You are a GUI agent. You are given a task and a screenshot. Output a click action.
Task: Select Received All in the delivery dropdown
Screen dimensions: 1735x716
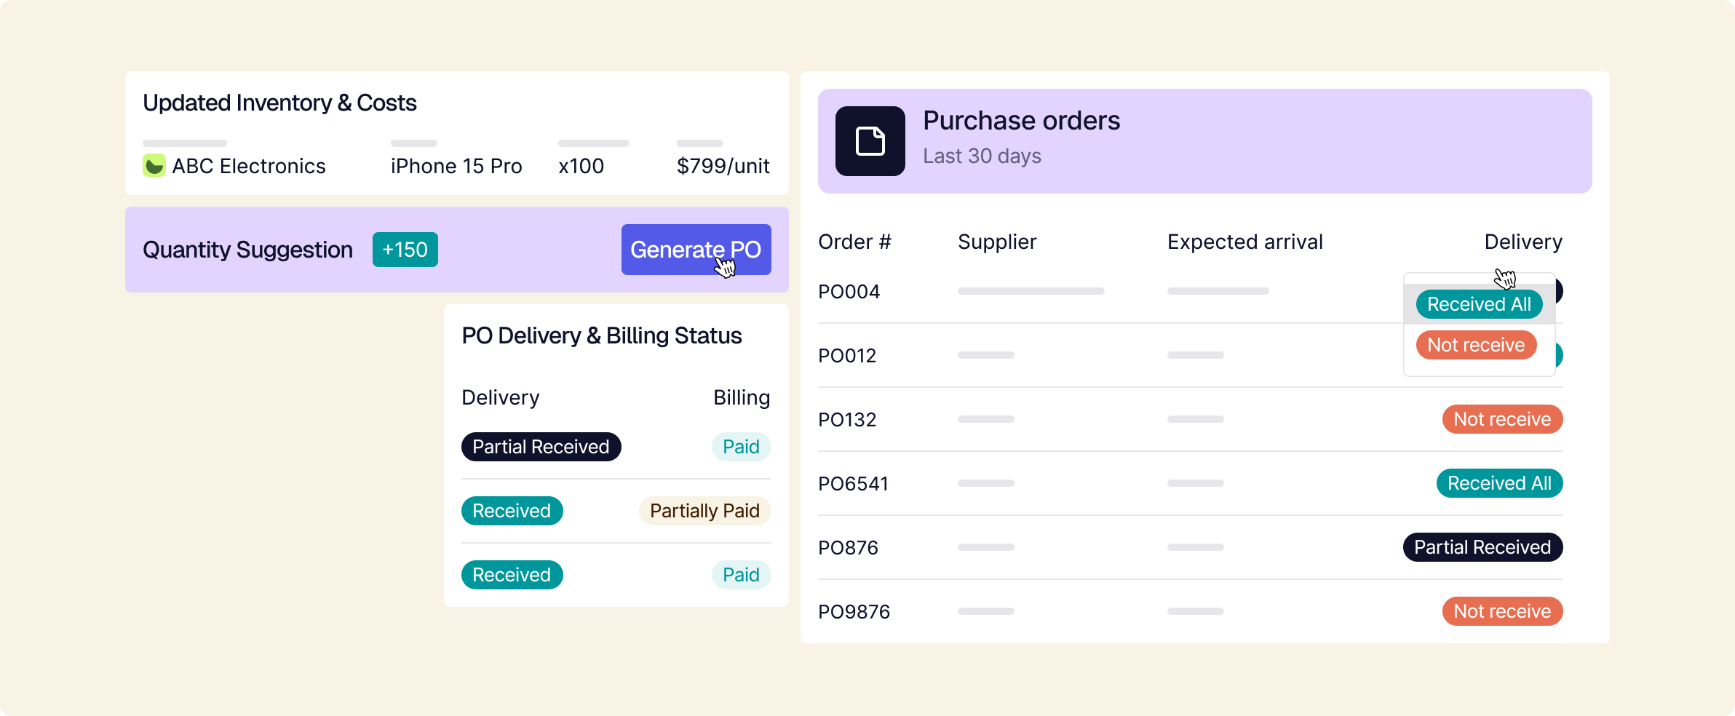pyautogui.click(x=1478, y=304)
